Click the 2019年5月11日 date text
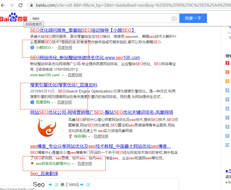Image resolution: width=231 pixels, height=190 pixels. coord(42,91)
